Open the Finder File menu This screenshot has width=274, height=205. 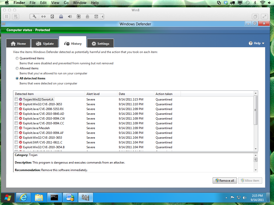(32, 3)
